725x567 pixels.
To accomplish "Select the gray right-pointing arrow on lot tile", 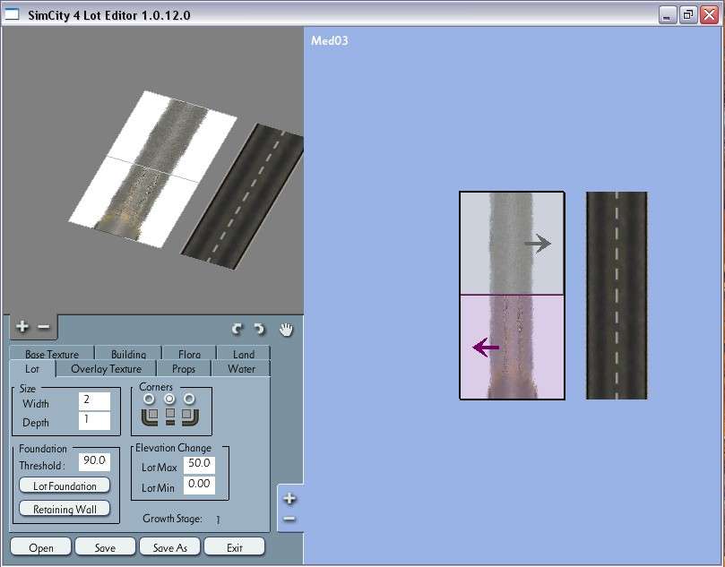I will [x=538, y=243].
